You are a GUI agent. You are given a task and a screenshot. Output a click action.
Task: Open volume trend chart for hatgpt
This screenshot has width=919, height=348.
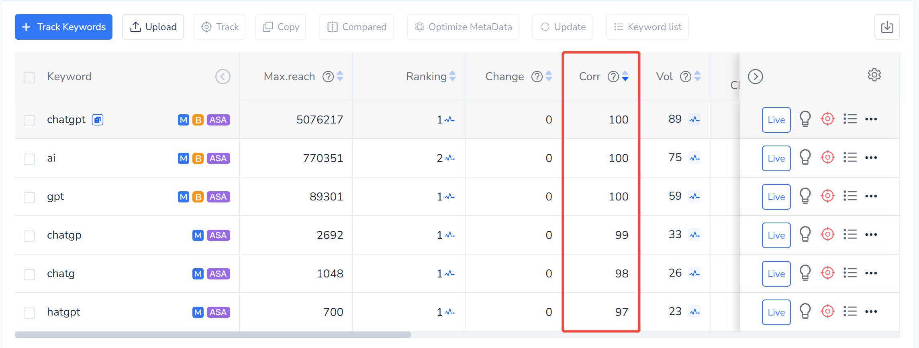coord(694,312)
